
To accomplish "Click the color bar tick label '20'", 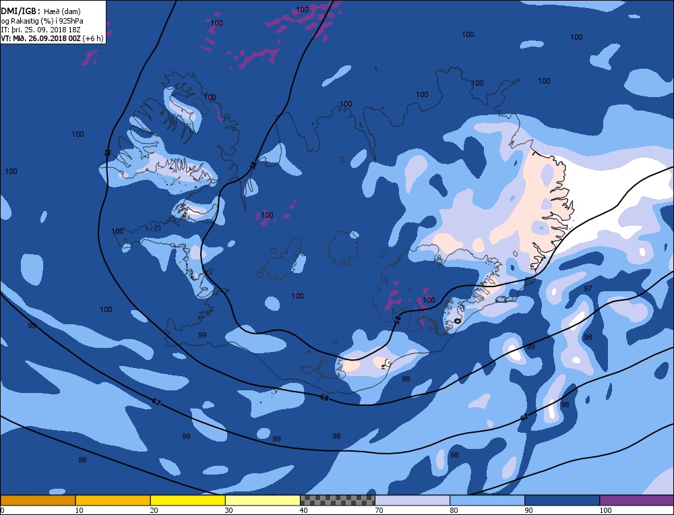I will [154, 510].
